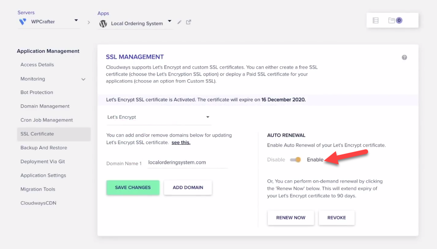
Task: Open Cron Job Management
Action: [x=47, y=120]
